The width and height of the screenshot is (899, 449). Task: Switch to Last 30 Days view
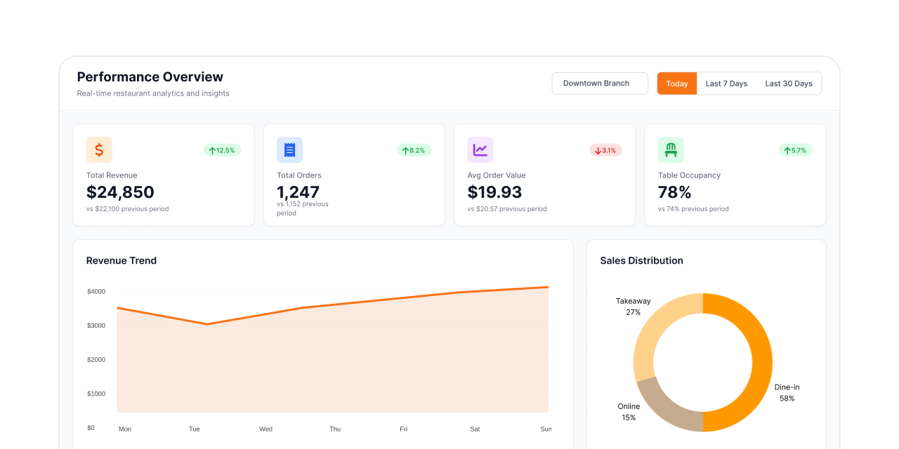click(x=789, y=83)
